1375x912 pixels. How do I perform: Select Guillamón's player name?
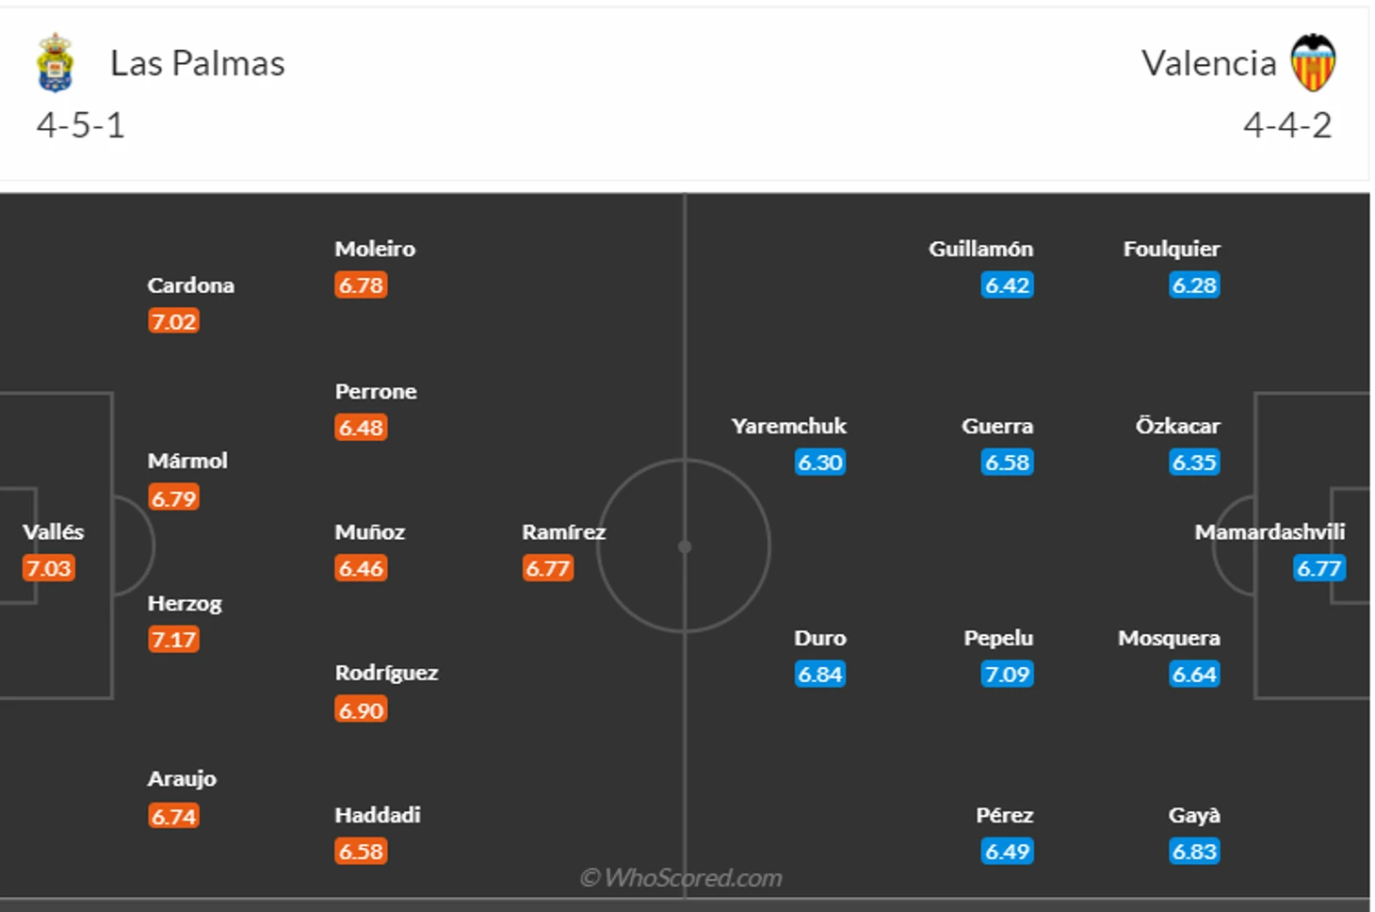click(x=980, y=249)
